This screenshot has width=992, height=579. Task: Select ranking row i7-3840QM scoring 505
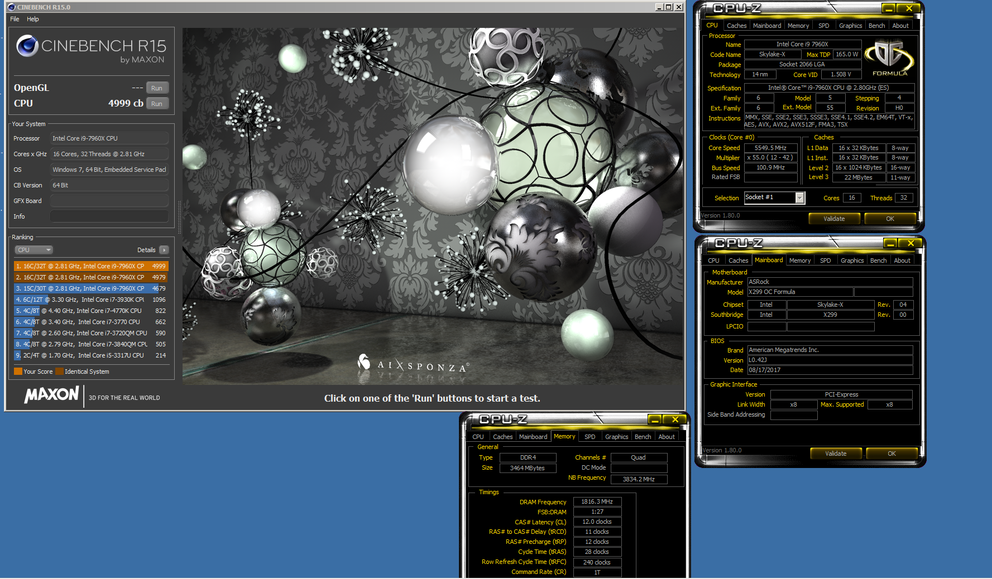tap(91, 344)
